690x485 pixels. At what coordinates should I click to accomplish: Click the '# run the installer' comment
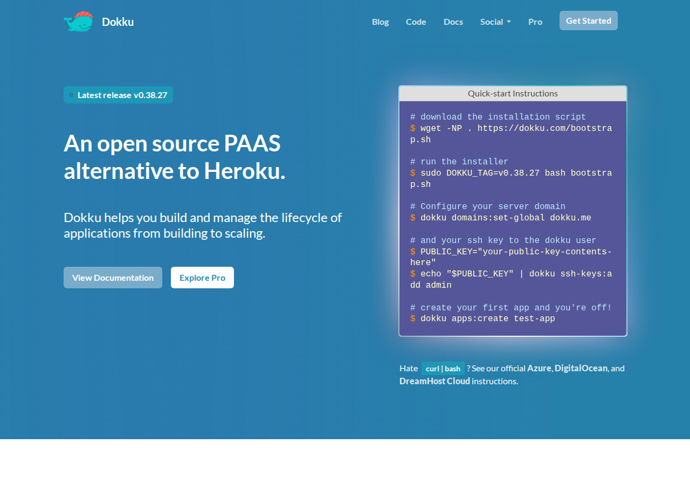point(459,162)
